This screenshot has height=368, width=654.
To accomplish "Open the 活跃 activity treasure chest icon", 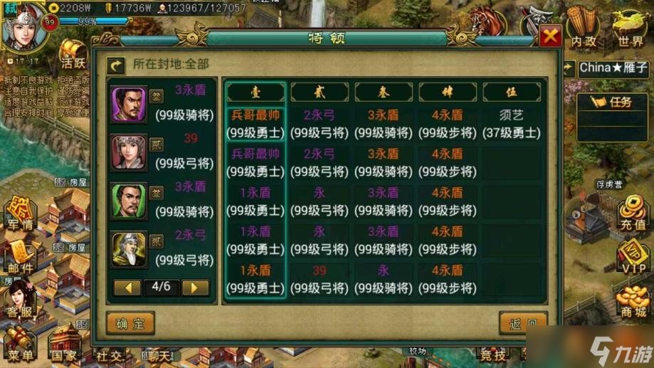I will (x=73, y=54).
